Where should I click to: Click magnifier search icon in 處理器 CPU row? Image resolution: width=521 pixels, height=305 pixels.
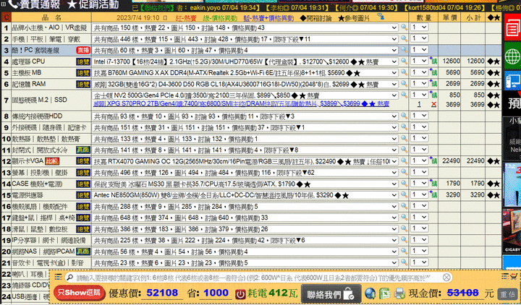(404, 61)
